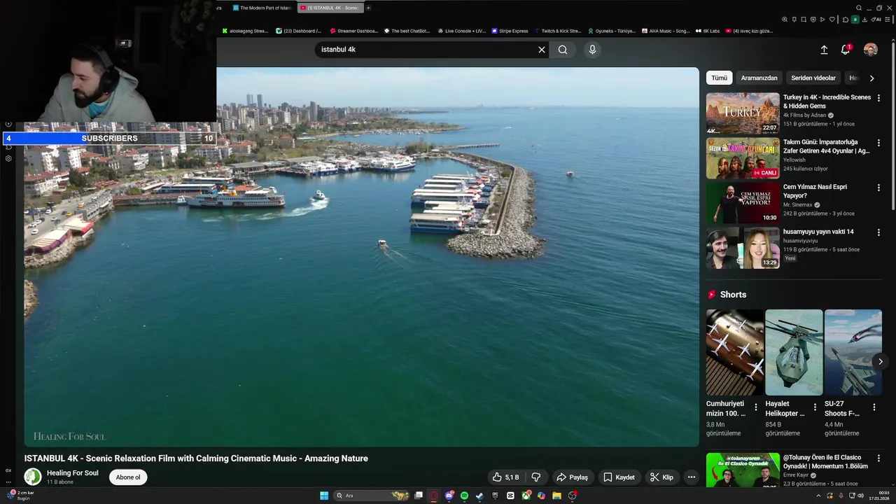Viewport: 896px width, 504px height.
Task: Open the Cumhuriyetimizin 100 short thumbnail
Action: point(735,352)
